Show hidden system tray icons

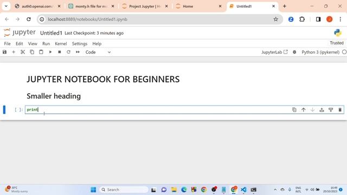coord(275,190)
